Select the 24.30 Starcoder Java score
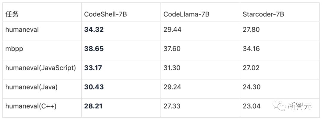 coord(251,87)
